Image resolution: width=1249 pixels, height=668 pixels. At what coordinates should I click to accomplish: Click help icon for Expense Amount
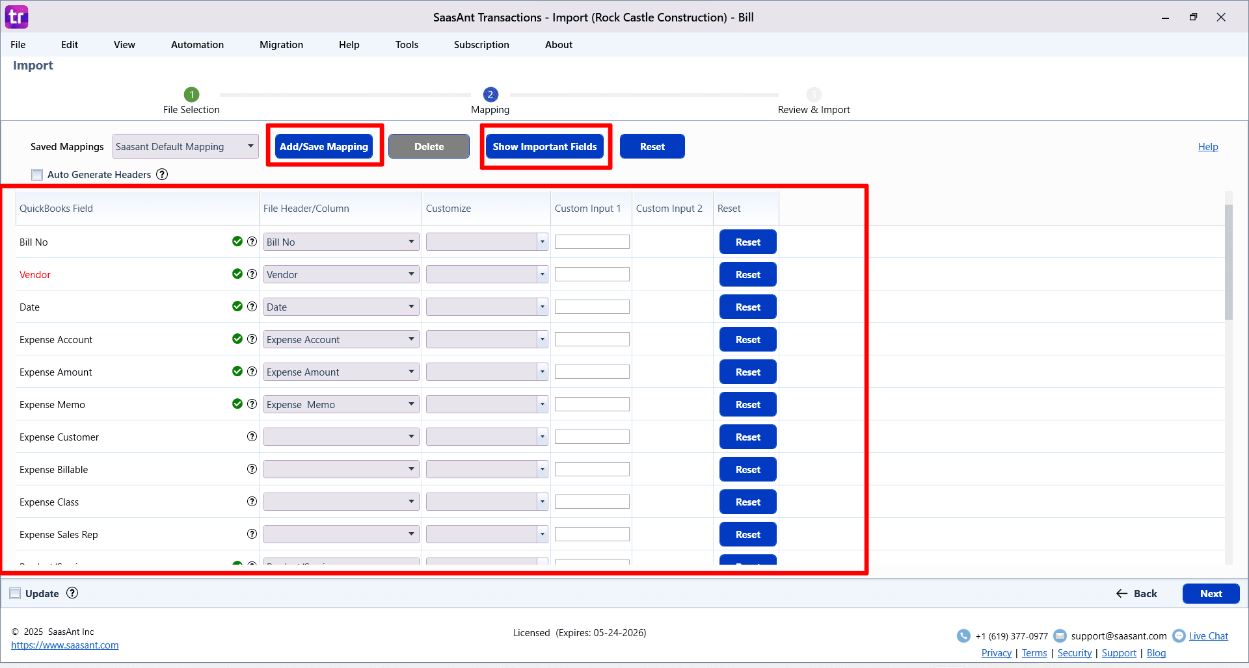(x=252, y=372)
